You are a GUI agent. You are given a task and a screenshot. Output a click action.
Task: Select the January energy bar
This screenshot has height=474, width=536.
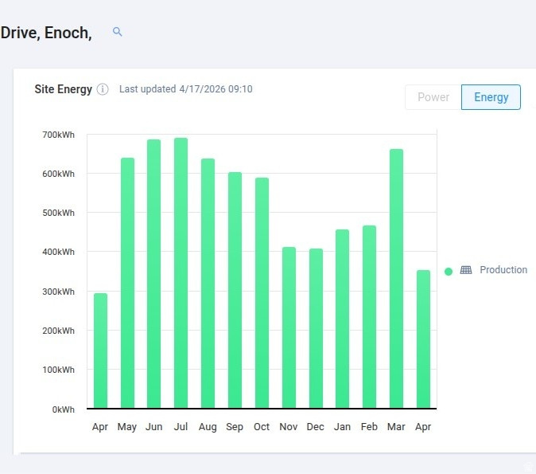(342, 319)
